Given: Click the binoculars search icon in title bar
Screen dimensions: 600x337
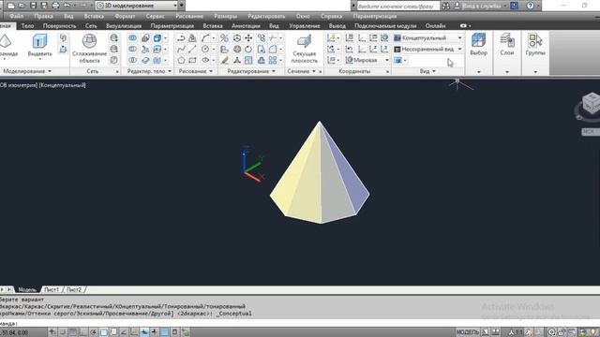Looking at the screenshot, I should click(446, 6).
